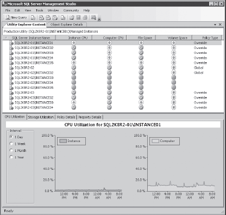Click the Computer CPU status icon for SQL2K8R2-01\INSTANCE02
The height and width of the screenshot is (215, 226).
(x=109, y=47)
